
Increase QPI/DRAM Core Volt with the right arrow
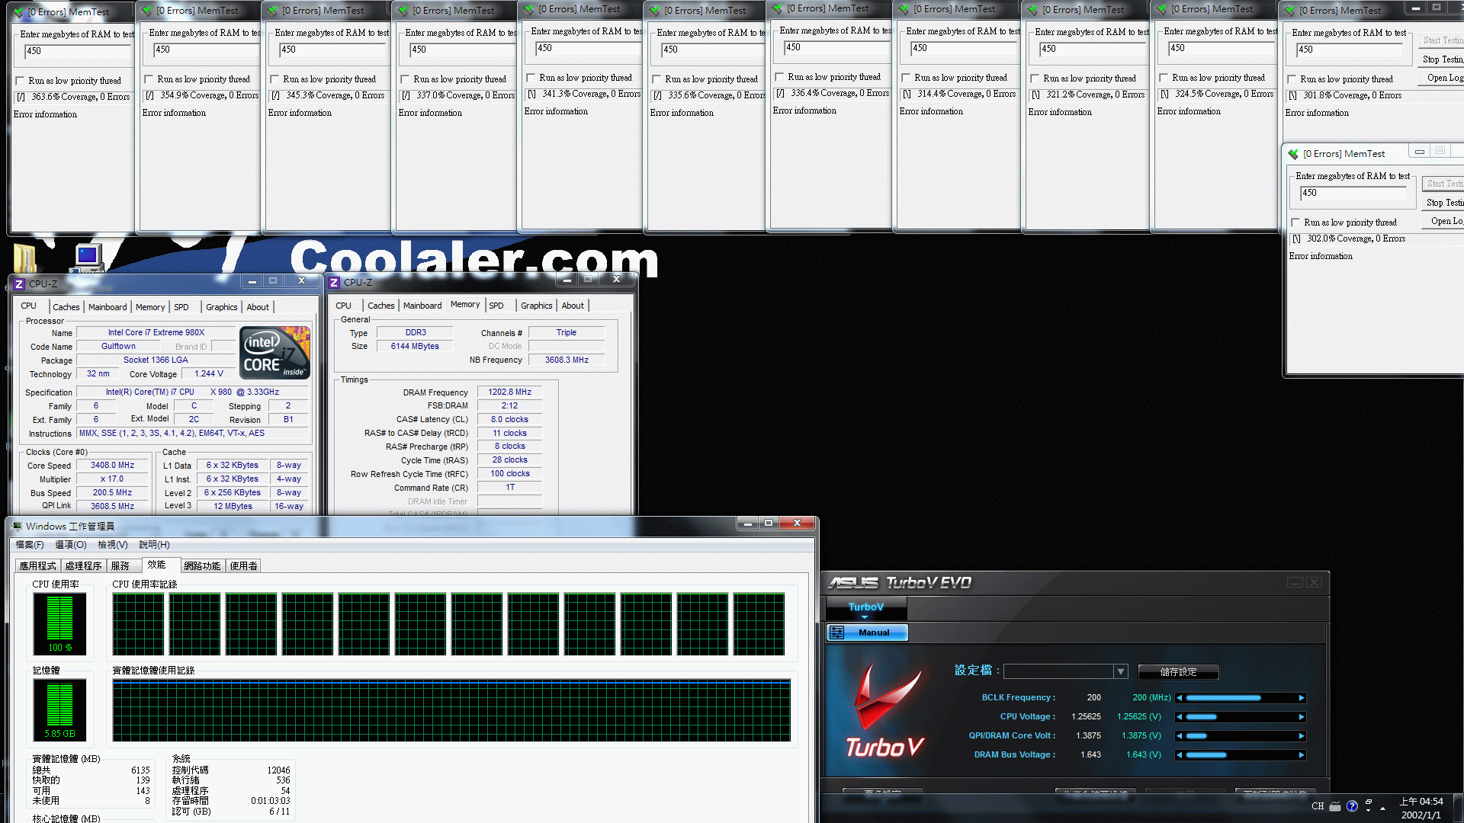1302,736
